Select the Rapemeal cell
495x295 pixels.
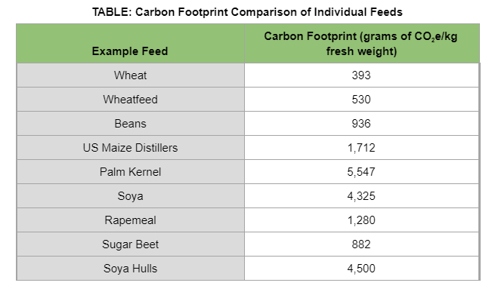(130, 220)
